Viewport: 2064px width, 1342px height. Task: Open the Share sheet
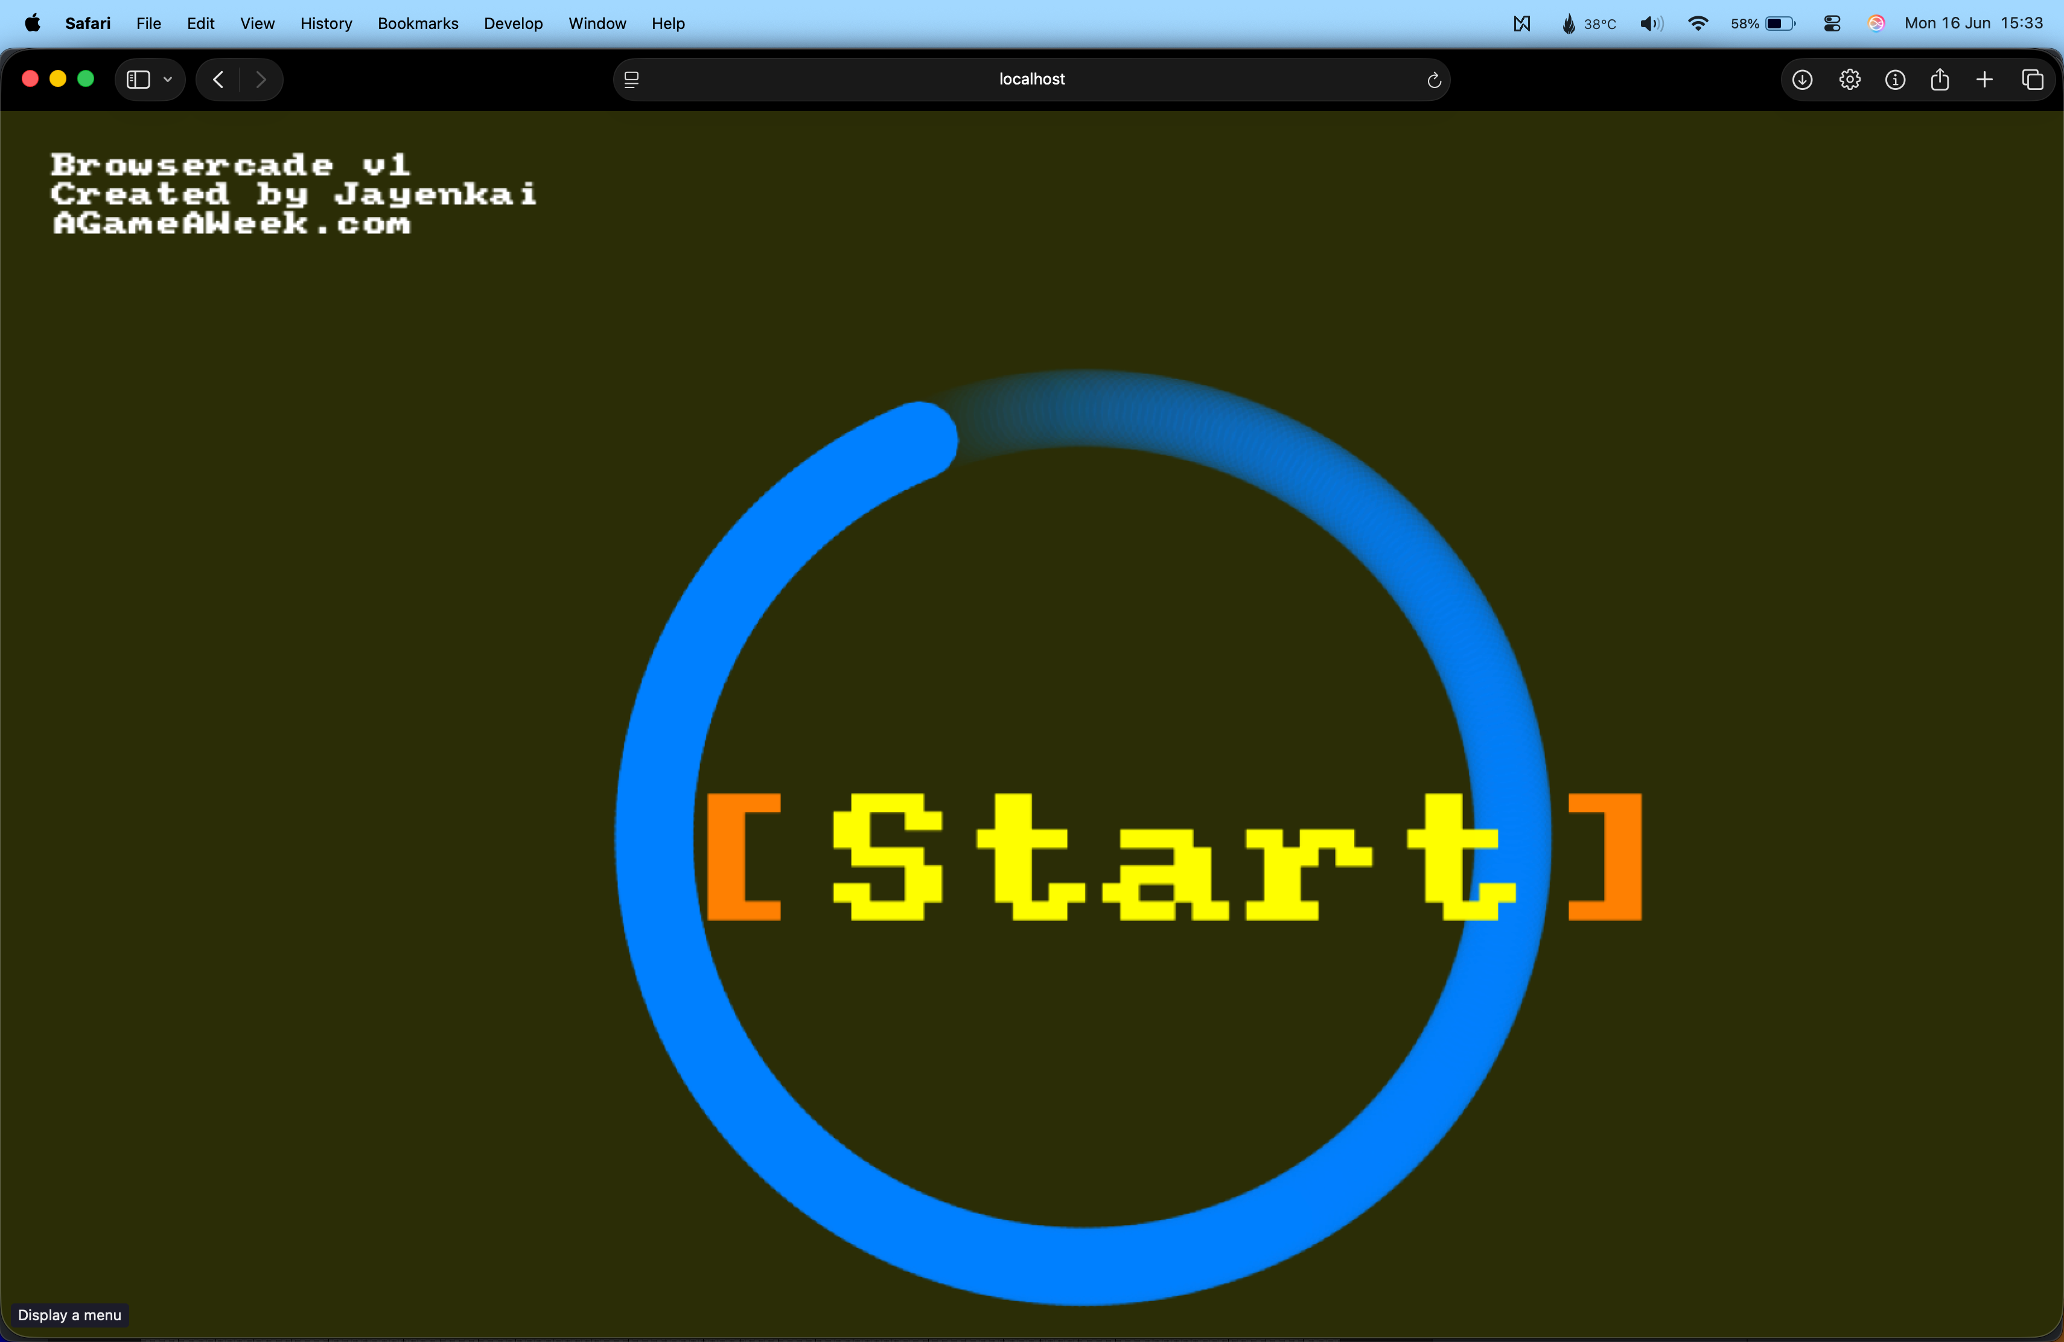tap(1940, 80)
